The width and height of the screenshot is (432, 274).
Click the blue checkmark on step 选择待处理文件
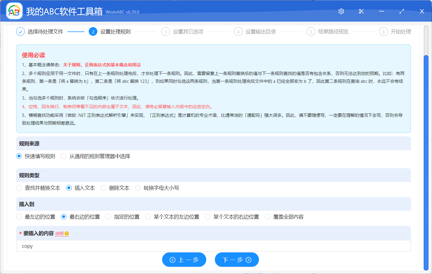pos(20,31)
